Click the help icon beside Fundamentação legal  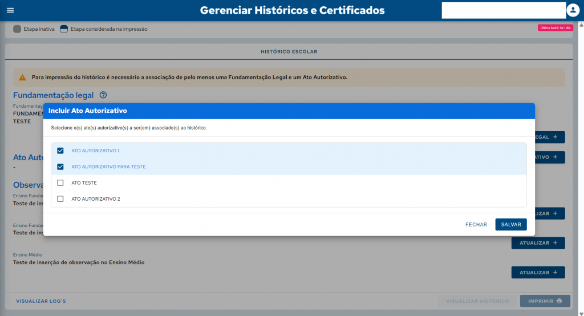coord(103,95)
